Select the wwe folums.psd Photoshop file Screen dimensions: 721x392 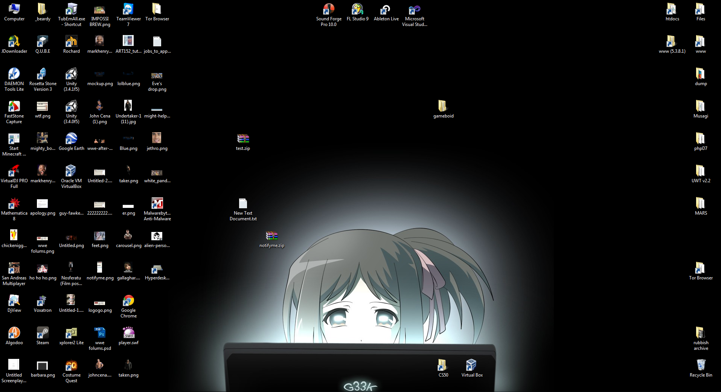tap(100, 333)
